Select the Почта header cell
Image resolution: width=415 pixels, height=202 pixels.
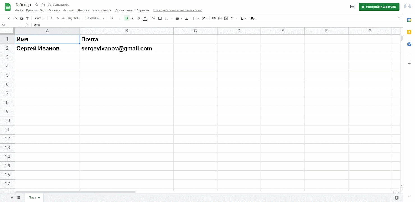click(126, 39)
